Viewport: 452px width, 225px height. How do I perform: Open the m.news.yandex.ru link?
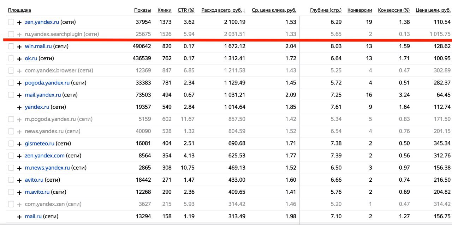click(x=47, y=168)
